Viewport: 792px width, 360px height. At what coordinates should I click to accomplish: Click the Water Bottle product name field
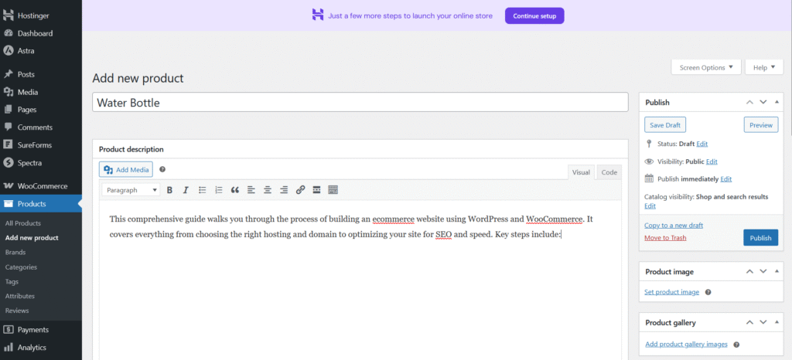tap(360, 102)
